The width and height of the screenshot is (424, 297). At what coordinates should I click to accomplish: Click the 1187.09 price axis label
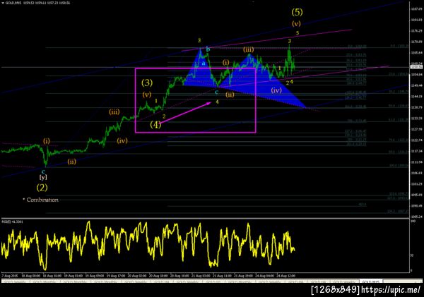click(417, 9)
